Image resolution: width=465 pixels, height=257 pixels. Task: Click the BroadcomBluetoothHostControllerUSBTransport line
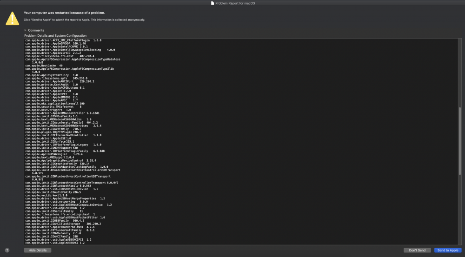click(x=73, y=170)
